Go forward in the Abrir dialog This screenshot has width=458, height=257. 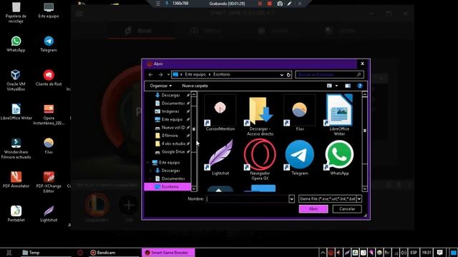coord(160,74)
